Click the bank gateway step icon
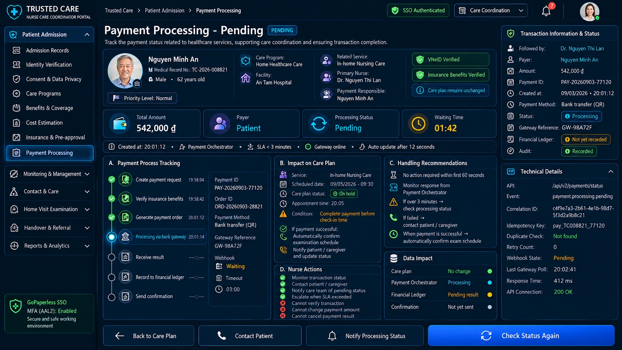The width and height of the screenshot is (622, 350). [125, 237]
